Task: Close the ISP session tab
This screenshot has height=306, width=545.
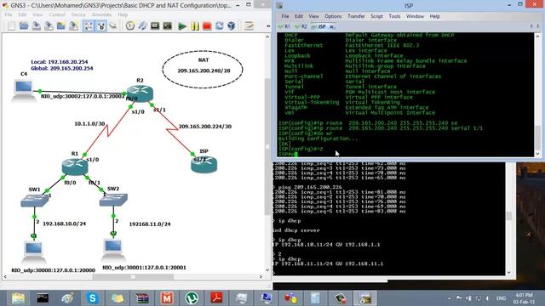Action: tap(331, 26)
